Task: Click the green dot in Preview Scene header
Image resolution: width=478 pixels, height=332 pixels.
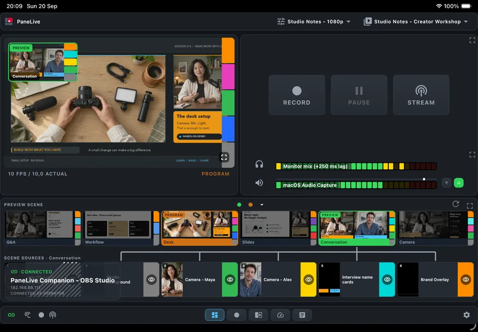Action: 240,205
